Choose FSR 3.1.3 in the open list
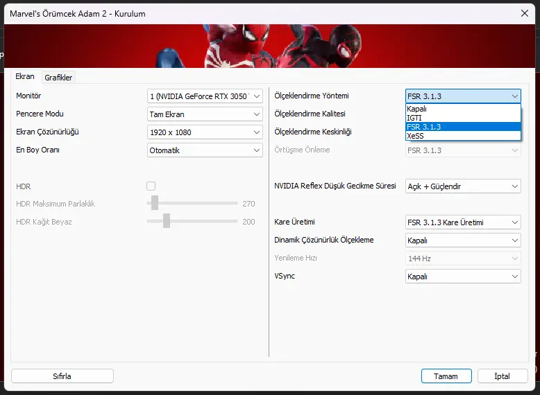Image resolution: width=540 pixels, height=395 pixels. [x=463, y=127]
